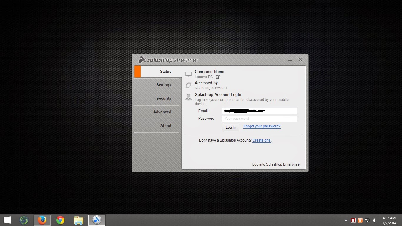Click the network icon in the system tray
This screenshot has width=402, height=226.
coord(367,220)
